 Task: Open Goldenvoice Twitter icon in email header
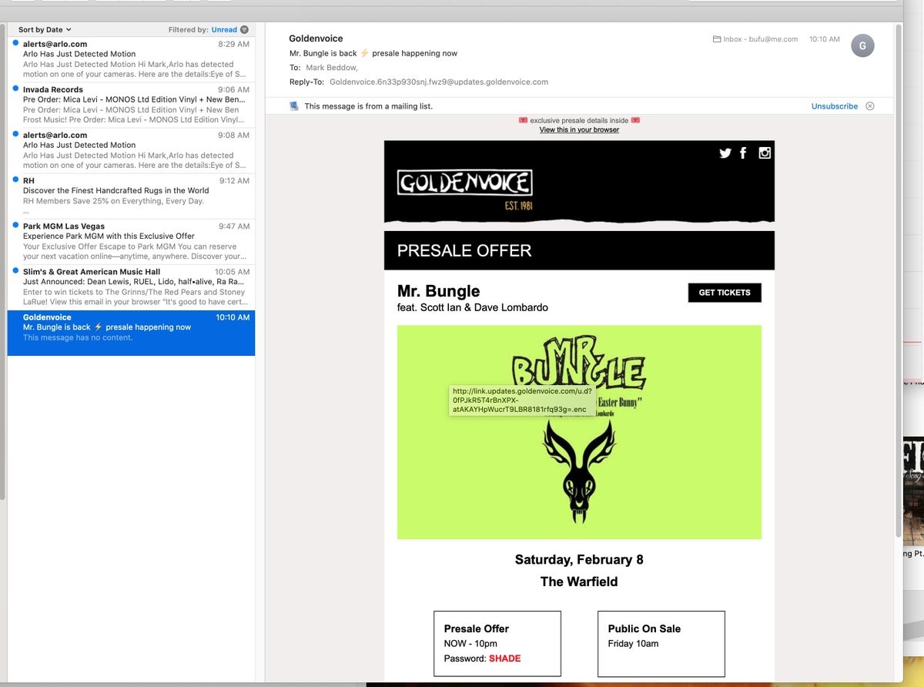coord(725,153)
